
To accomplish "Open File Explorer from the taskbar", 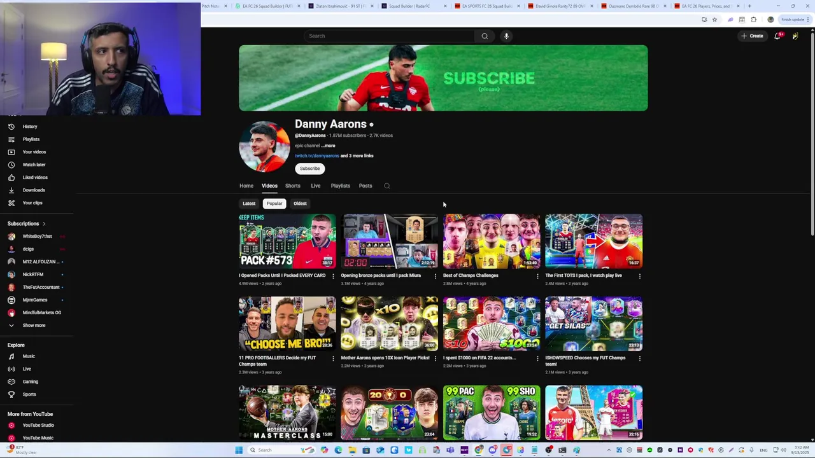I will 352,450.
